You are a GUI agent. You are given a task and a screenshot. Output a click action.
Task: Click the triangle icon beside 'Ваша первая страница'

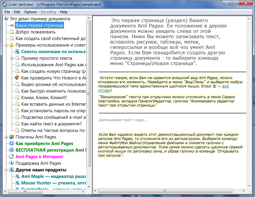[12, 25]
